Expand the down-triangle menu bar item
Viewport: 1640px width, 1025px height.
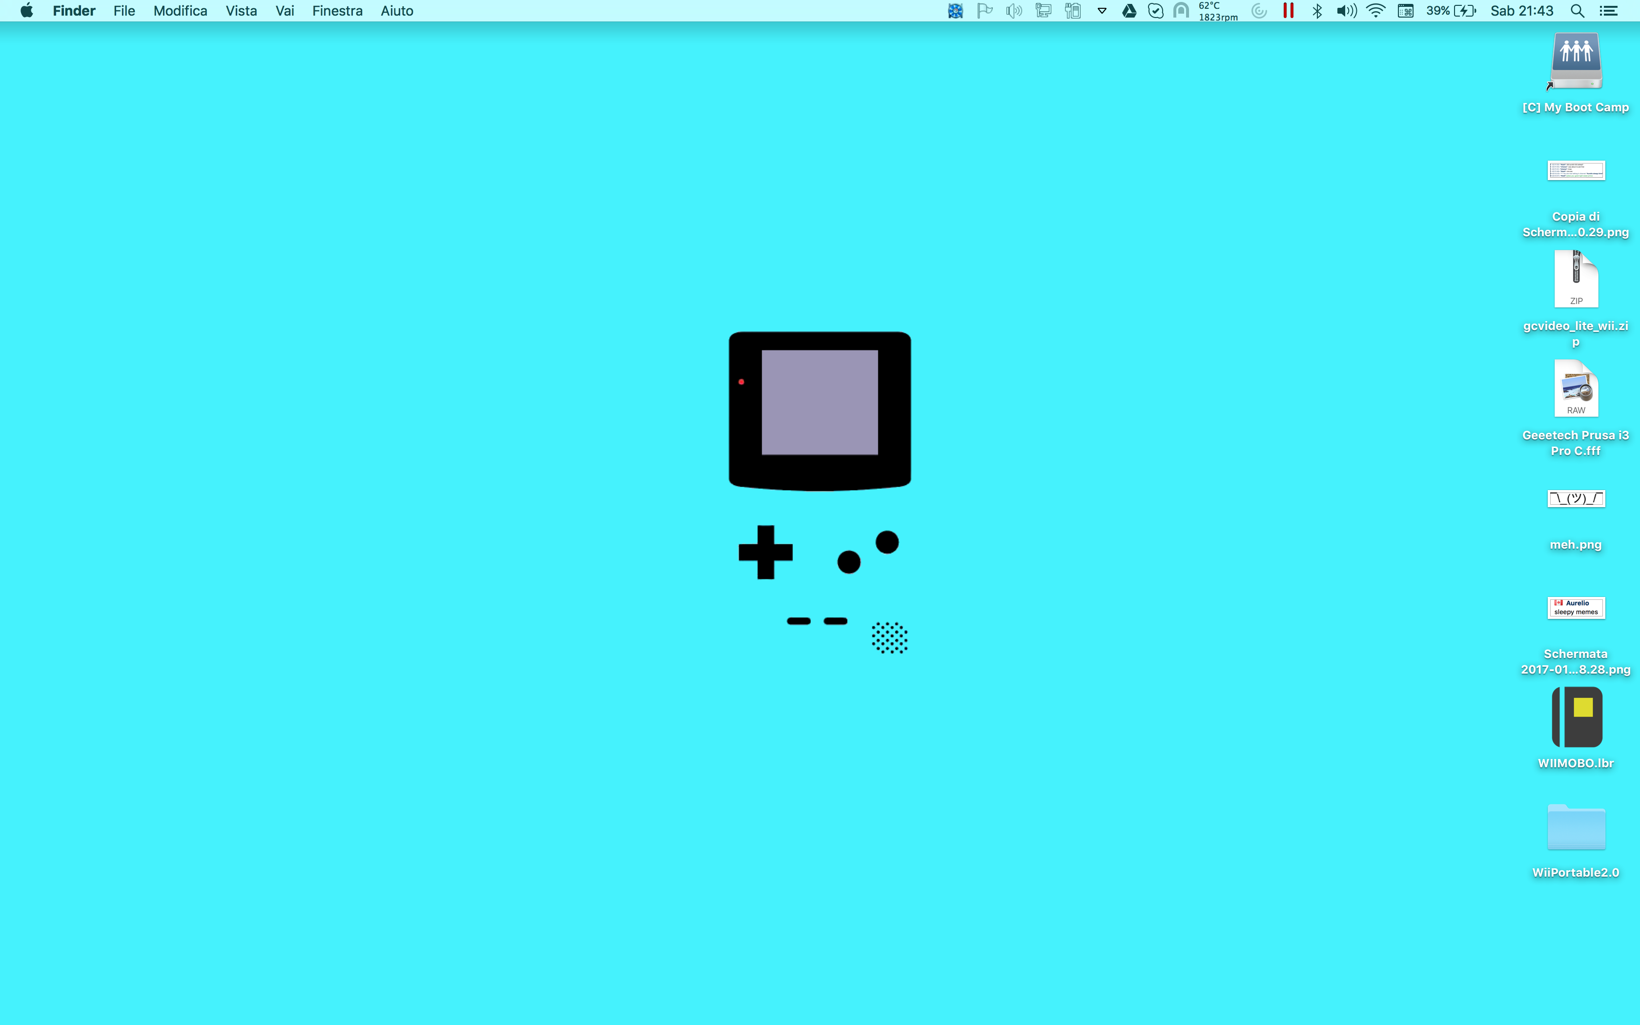tap(1102, 11)
